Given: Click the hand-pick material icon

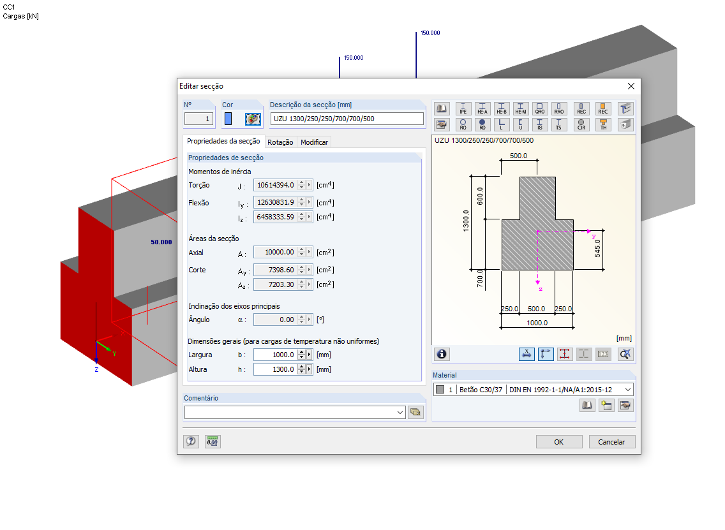Looking at the screenshot, I should coord(625,405).
